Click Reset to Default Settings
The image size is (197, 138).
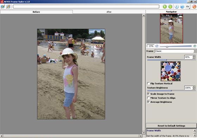171,126
